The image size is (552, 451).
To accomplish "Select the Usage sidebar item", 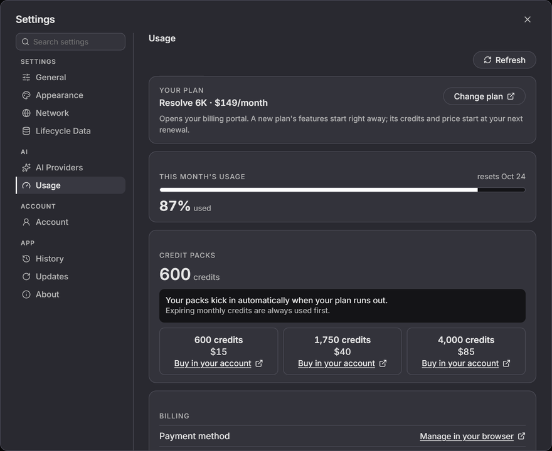I will [70, 185].
